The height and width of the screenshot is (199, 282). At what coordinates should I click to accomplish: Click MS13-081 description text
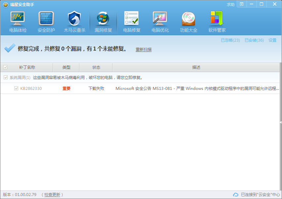point(197,88)
